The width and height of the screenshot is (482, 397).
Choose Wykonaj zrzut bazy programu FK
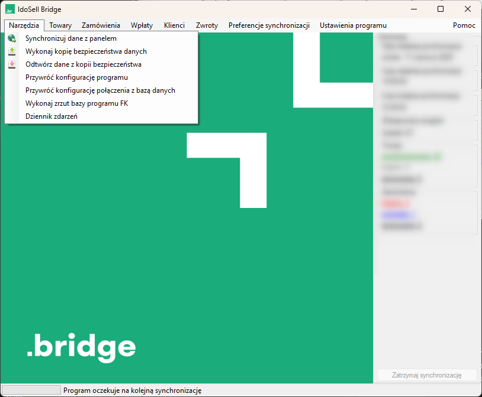(101, 103)
